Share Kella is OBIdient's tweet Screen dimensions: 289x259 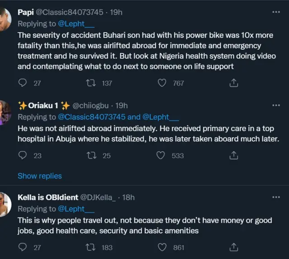[233, 247]
